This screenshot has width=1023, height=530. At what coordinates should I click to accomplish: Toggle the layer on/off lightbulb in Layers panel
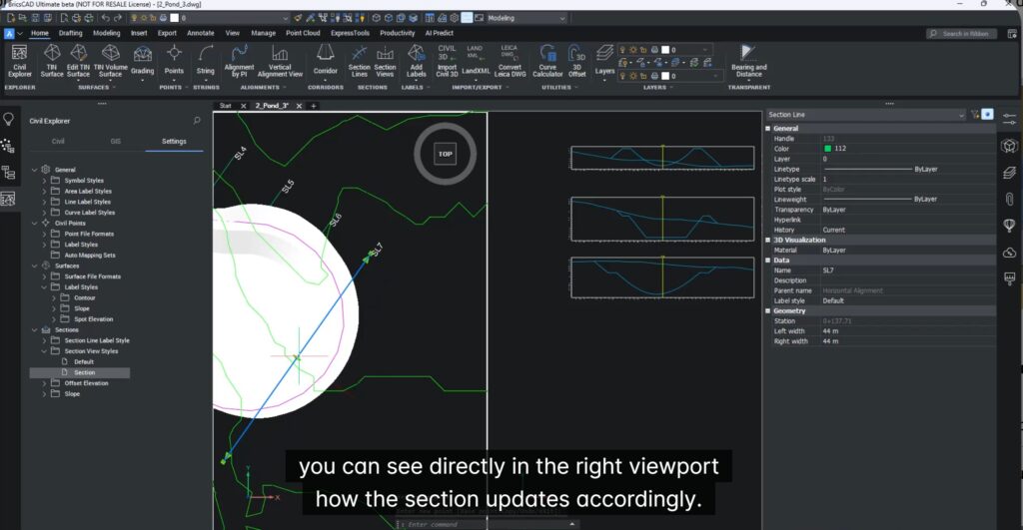(x=622, y=49)
